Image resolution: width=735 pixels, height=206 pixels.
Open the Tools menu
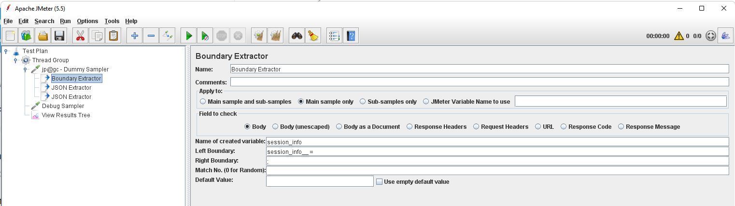click(x=112, y=21)
